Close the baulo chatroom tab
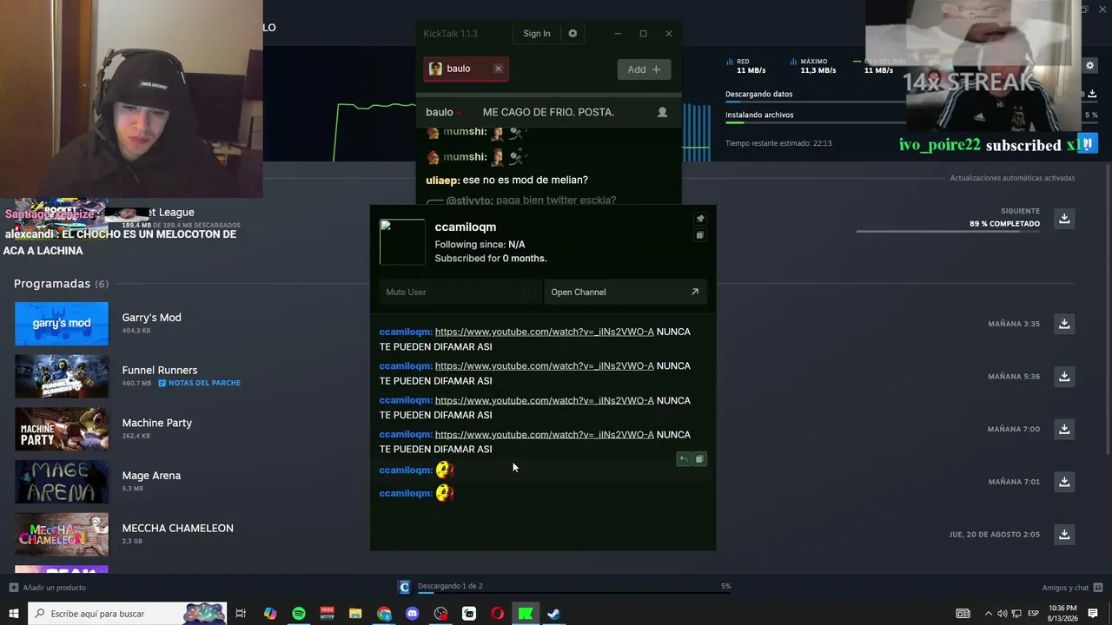 tap(498, 69)
